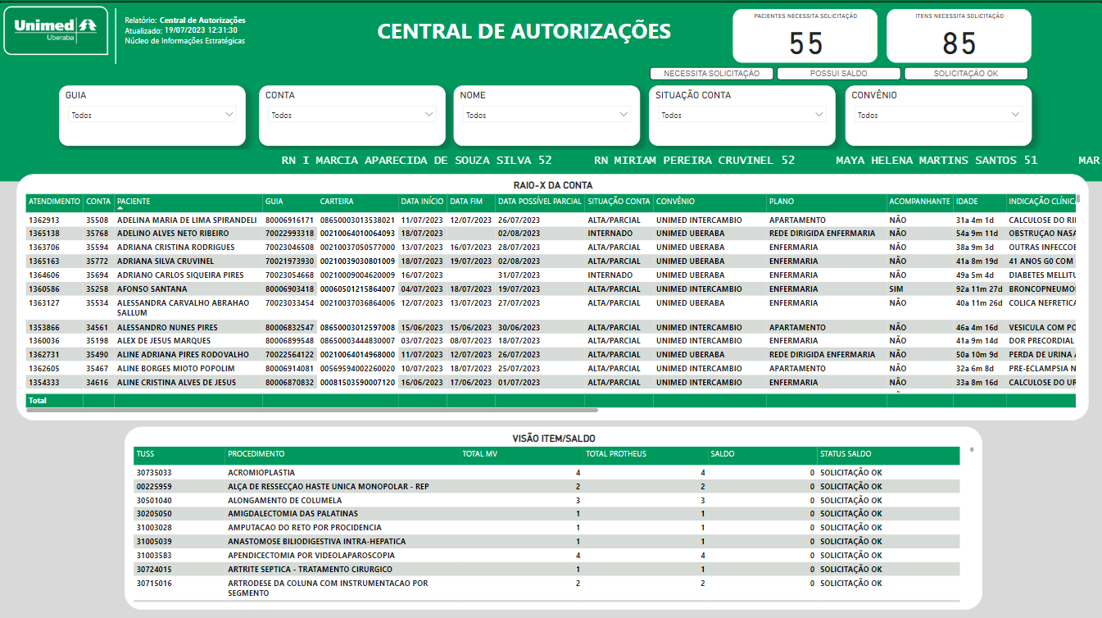Click the STATUS SALDO column header

(x=846, y=454)
